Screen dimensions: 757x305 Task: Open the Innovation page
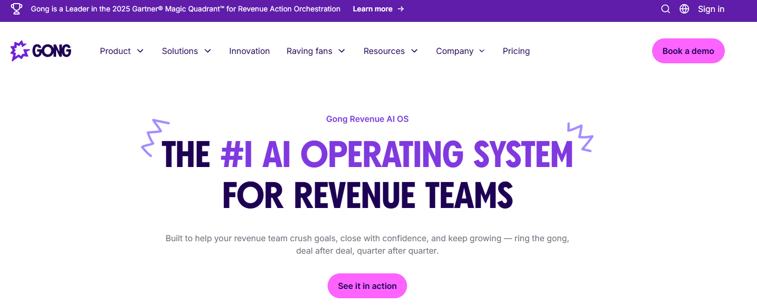(249, 51)
